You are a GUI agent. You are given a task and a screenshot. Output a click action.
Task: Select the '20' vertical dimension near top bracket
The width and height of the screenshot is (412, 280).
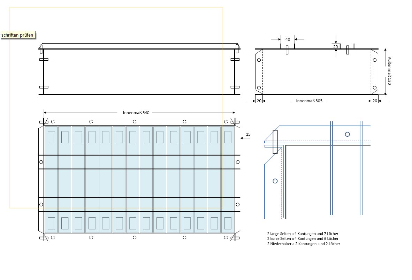(335, 46)
